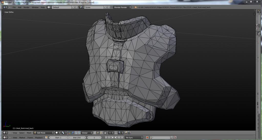Toggle the 3D manipulator widget icon

tap(70, 133)
